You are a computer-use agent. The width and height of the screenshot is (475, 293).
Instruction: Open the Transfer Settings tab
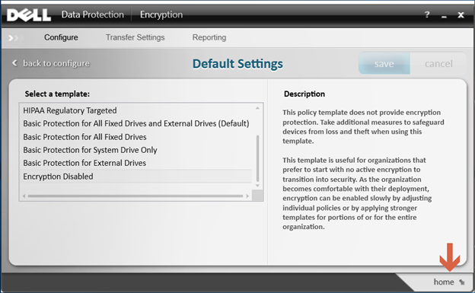click(135, 37)
